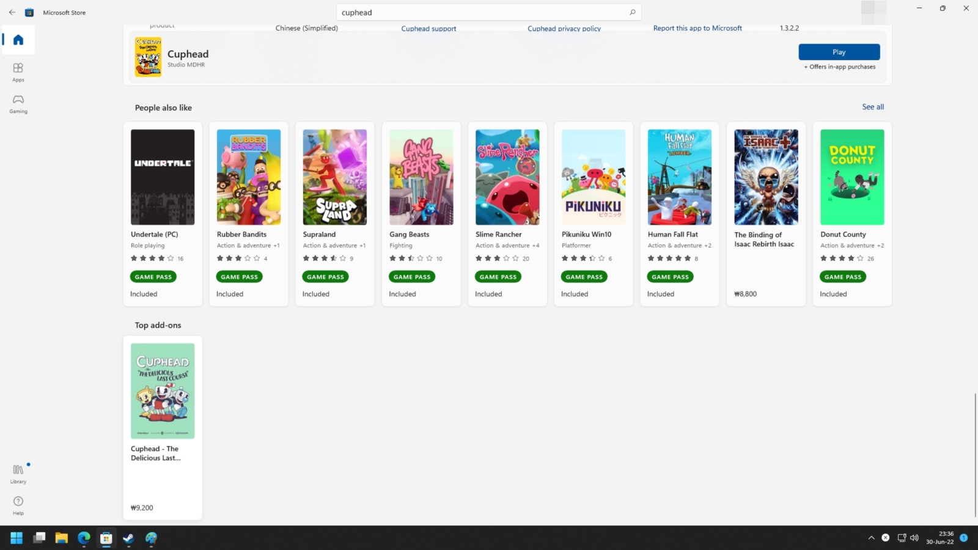
Task: Open the Supraland cover thumbnail
Action: [335, 177]
